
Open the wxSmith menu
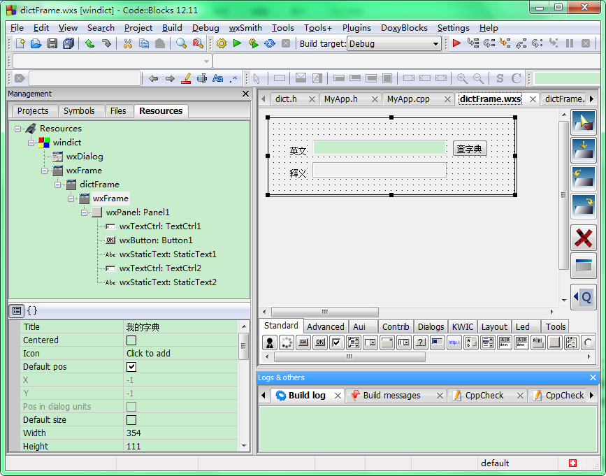pyautogui.click(x=245, y=28)
